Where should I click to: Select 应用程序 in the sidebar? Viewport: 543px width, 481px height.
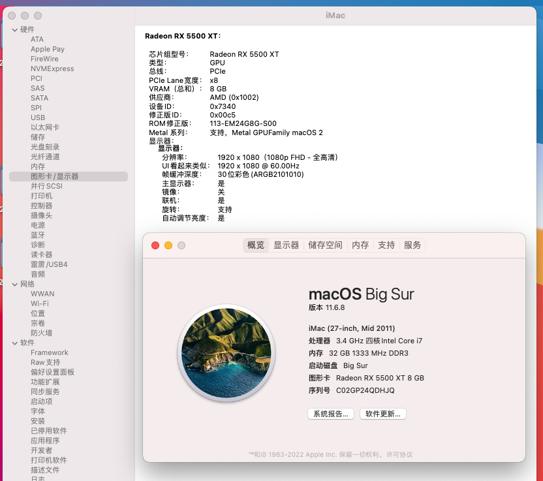(45, 441)
